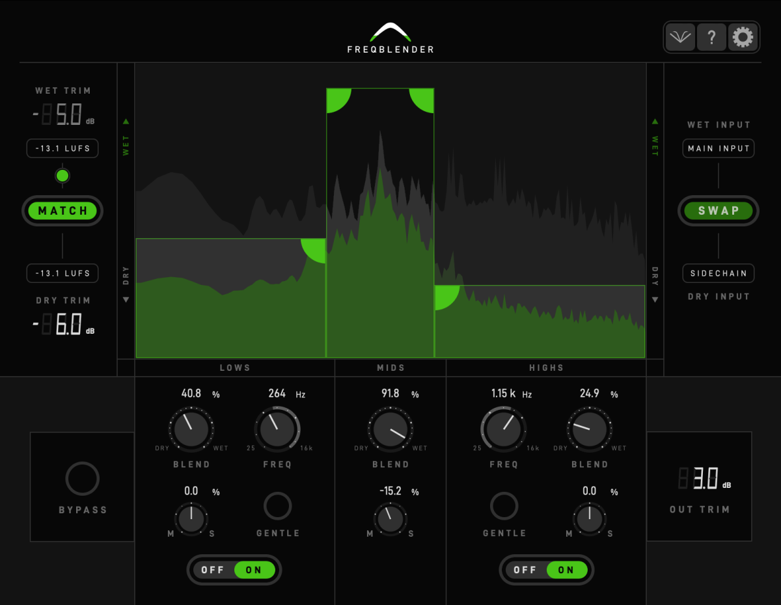Click the question mark help icon
The image size is (781, 605).
coord(711,38)
